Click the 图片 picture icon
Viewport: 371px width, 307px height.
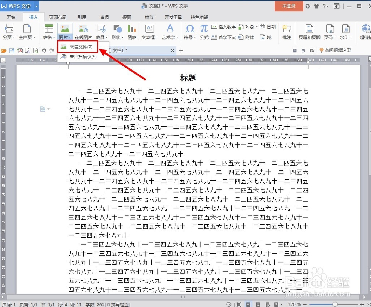click(65, 29)
